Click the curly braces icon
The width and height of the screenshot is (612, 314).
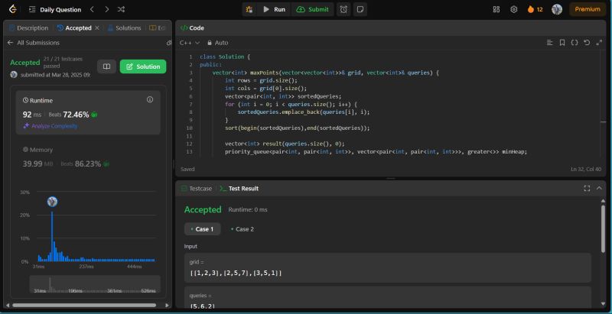pos(575,43)
